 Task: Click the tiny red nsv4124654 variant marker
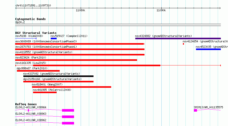pyautogui.click(x=183, y=44)
